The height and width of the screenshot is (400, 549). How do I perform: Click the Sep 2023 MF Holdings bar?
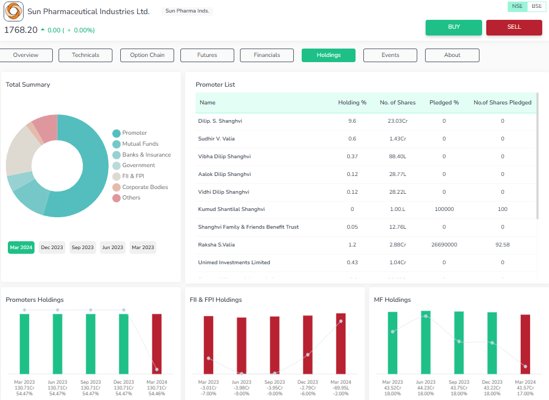459,343
